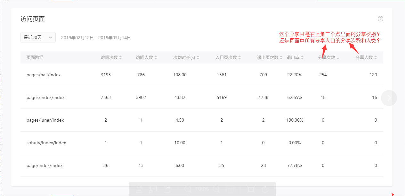Click exit rate 77.78%

point(295,165)
